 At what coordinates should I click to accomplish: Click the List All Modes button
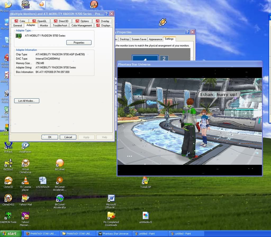[27, 101]
